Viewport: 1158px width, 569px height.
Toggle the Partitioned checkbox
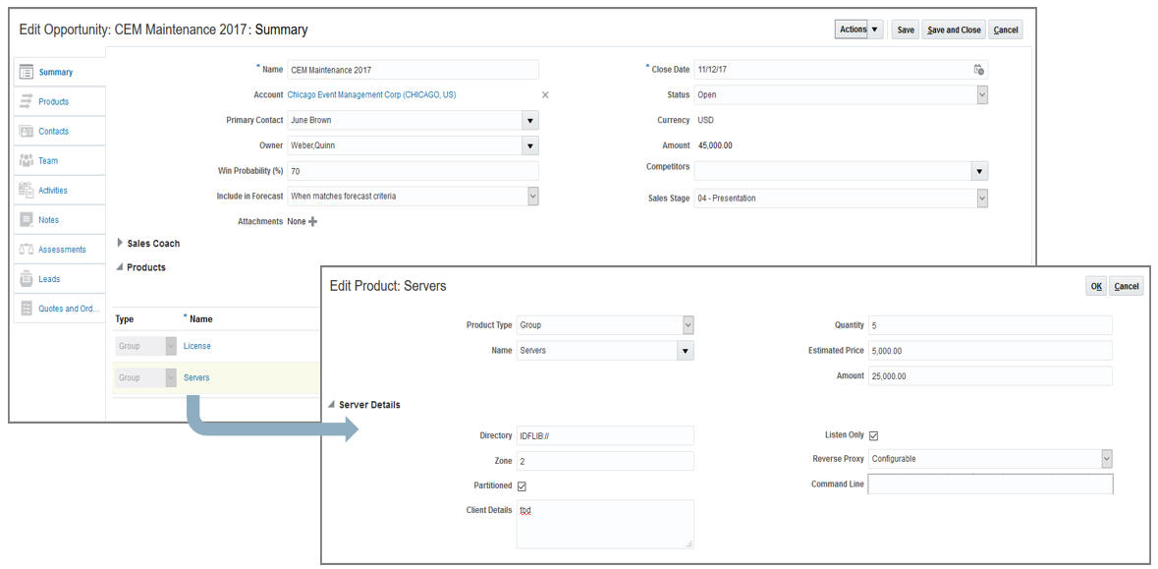(x=522, y=486)
